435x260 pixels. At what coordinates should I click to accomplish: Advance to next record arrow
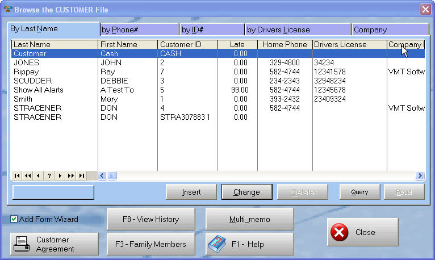[60, 176]
